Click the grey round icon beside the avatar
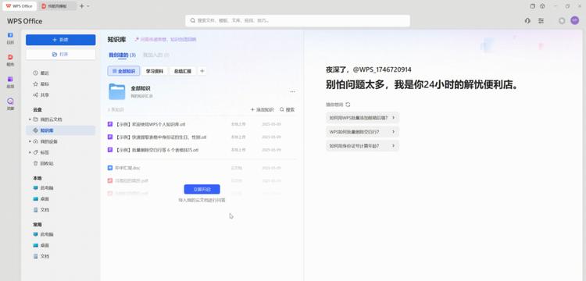This screenshot has height=281, width=586. [x=562, y=21]
